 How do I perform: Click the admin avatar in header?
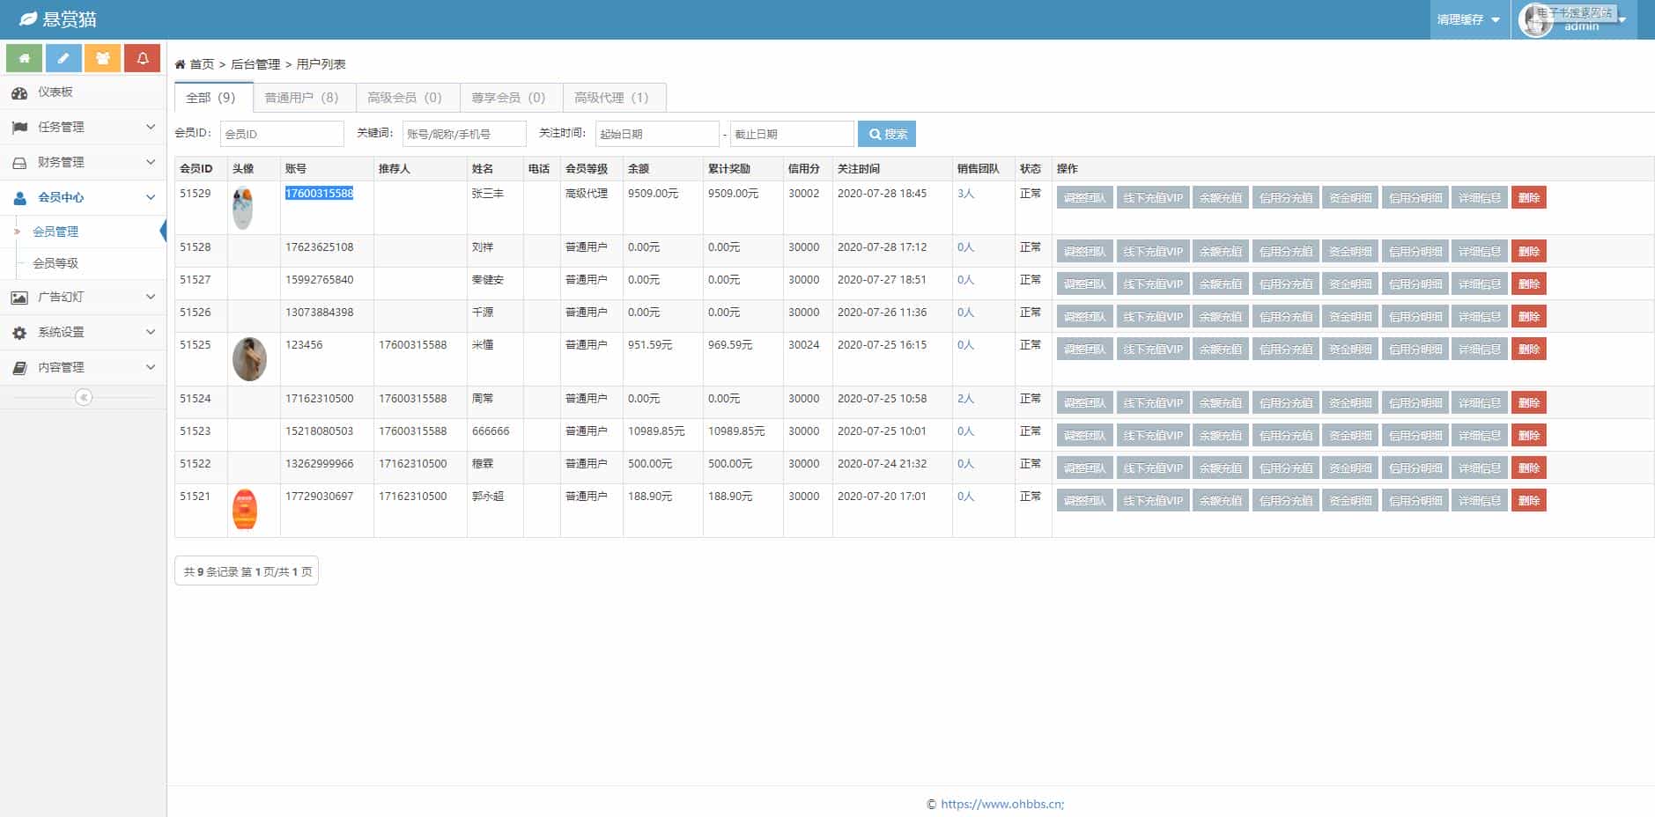[x=1536, y=20]
